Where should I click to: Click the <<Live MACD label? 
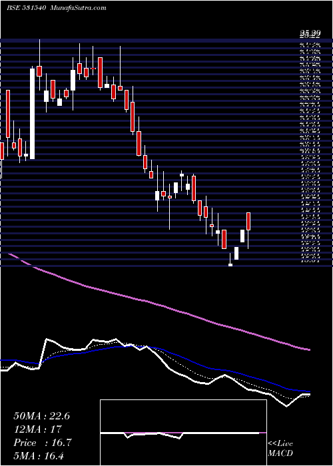click(x=280, y=448)
